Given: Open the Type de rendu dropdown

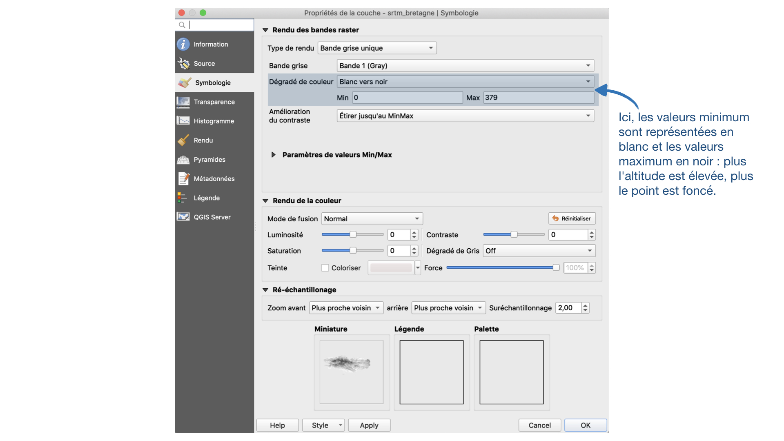Looking at the screenshot, I should point(376,48).
